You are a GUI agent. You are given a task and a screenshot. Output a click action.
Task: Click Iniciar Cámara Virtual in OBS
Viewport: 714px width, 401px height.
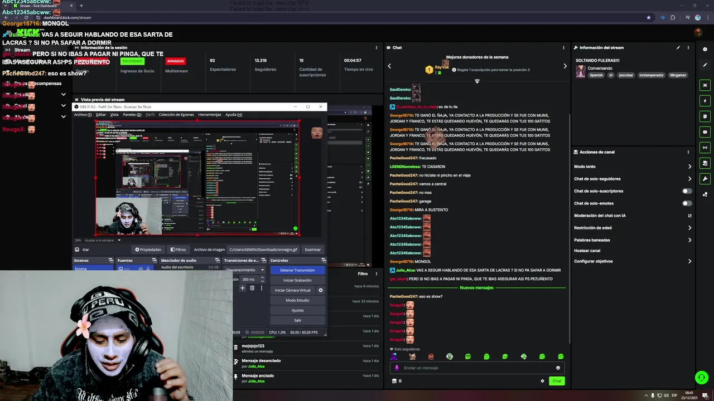293,290
